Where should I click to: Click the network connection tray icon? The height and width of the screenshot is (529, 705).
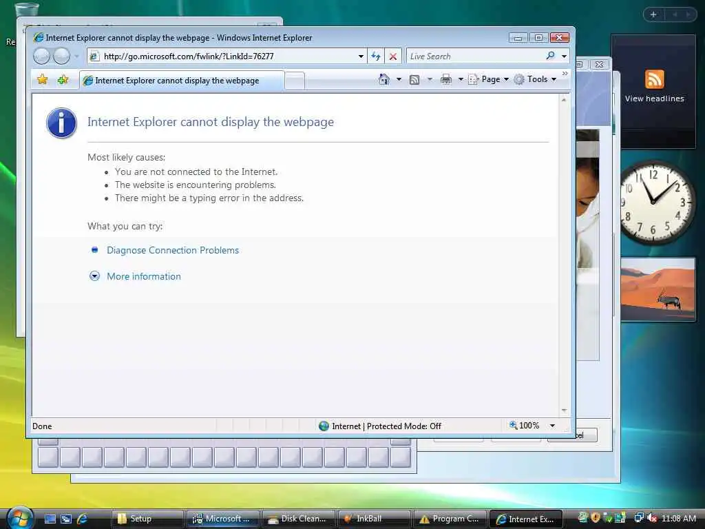coord(638,518)
